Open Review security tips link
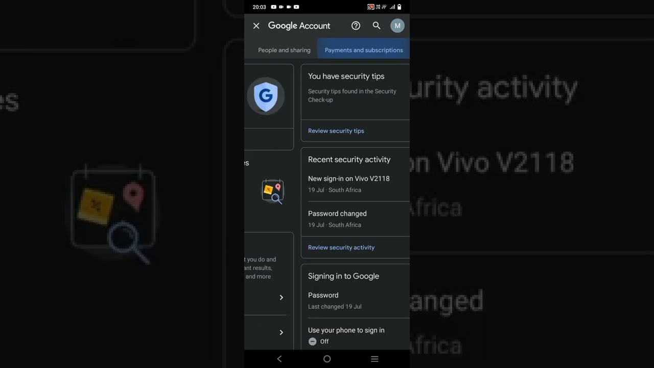 (x=336, y=131)
